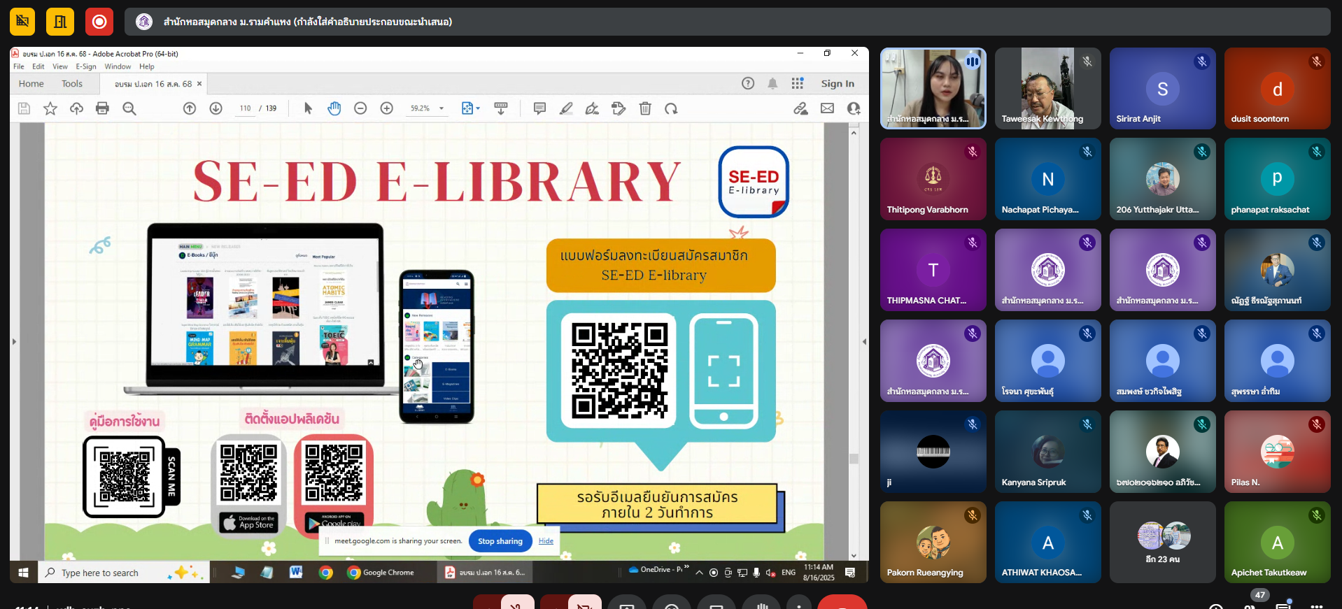This screenshot has width=1342, height=609.
Task: Open the taskbar notification center icon
Action: click(x=850, y=573)
